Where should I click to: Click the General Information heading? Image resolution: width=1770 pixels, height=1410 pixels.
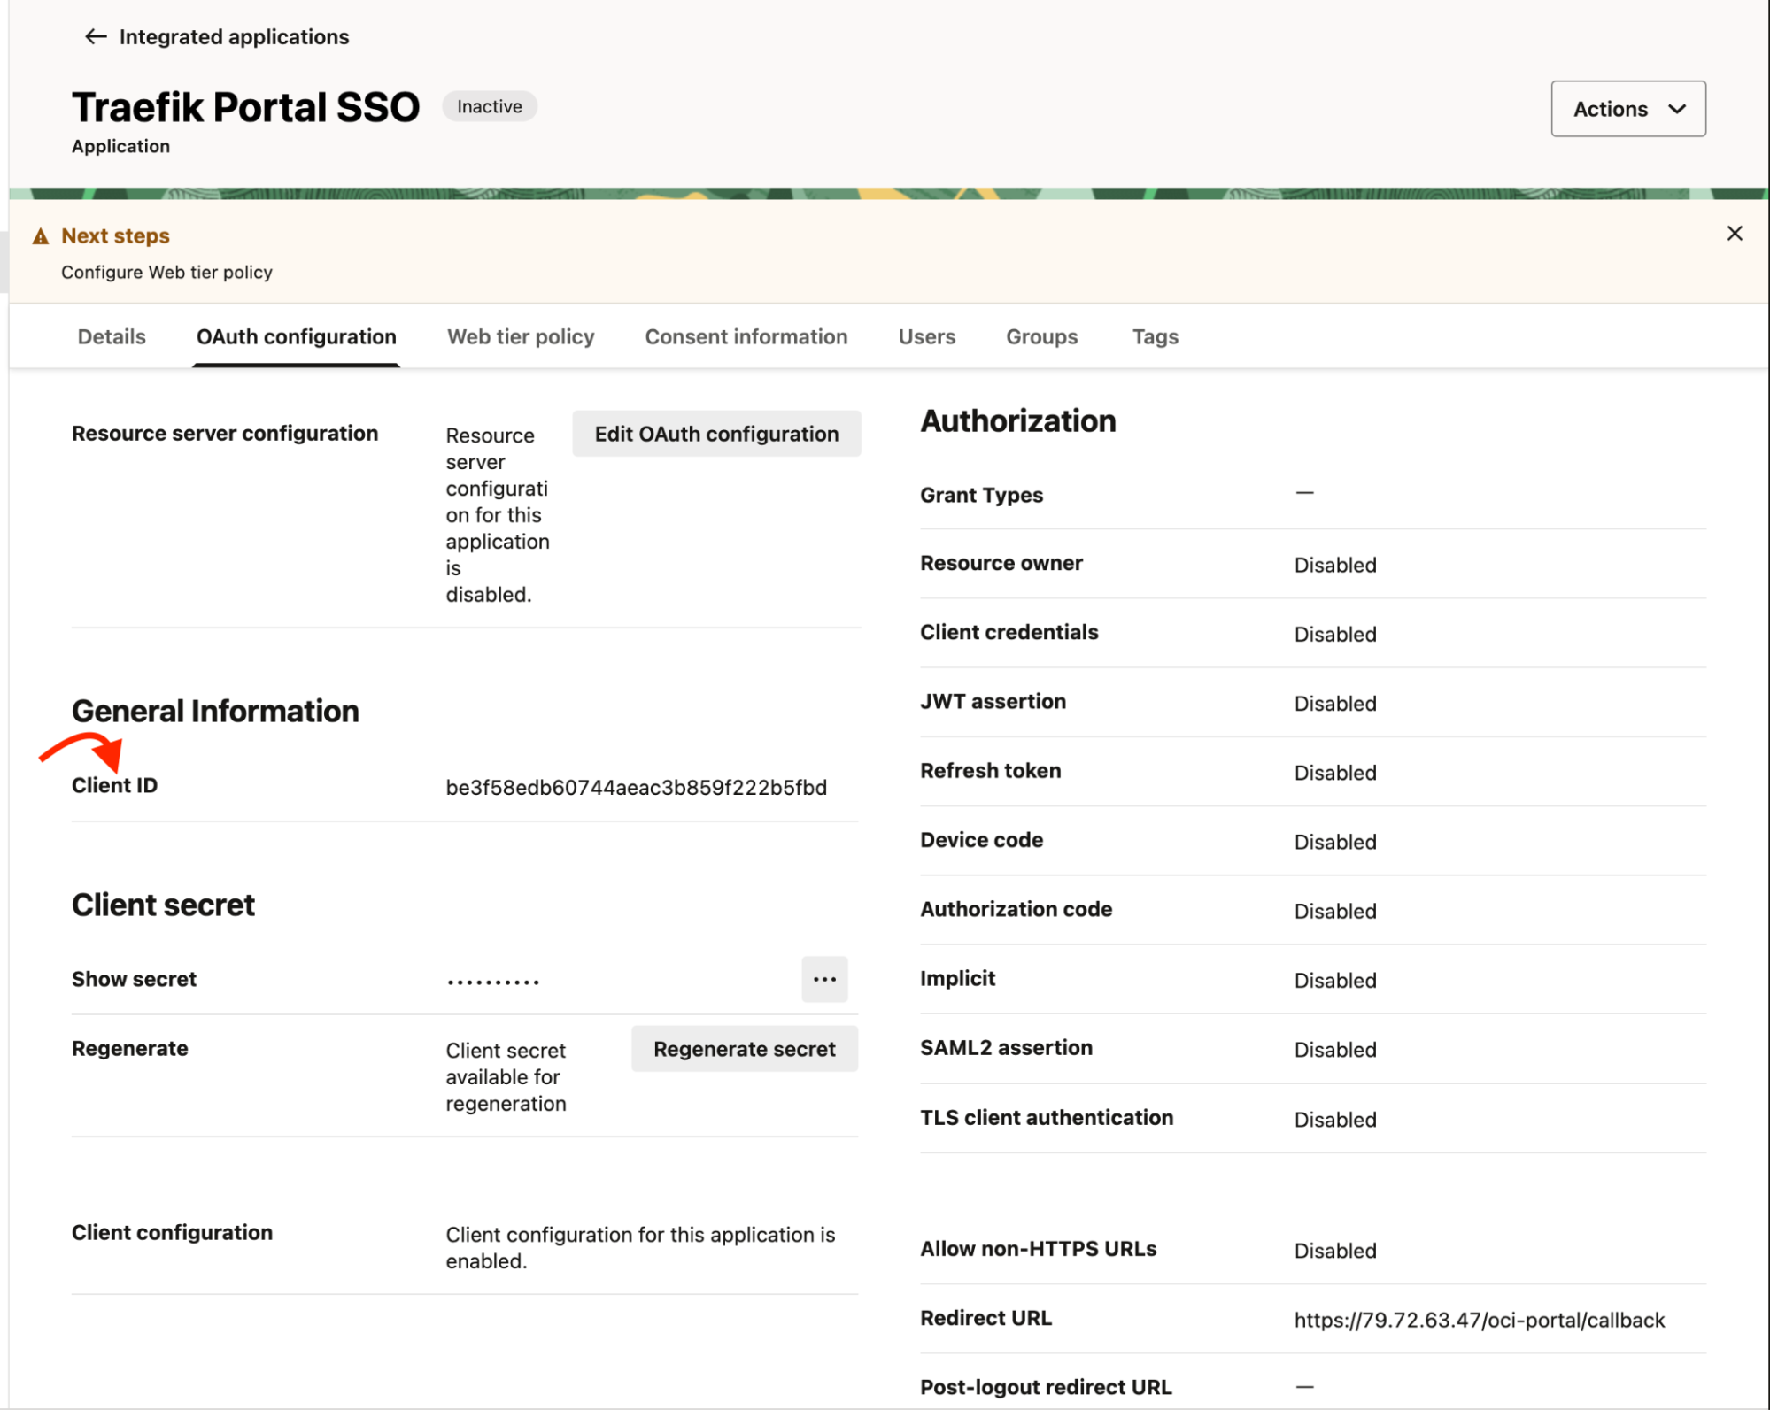[215, 711]
